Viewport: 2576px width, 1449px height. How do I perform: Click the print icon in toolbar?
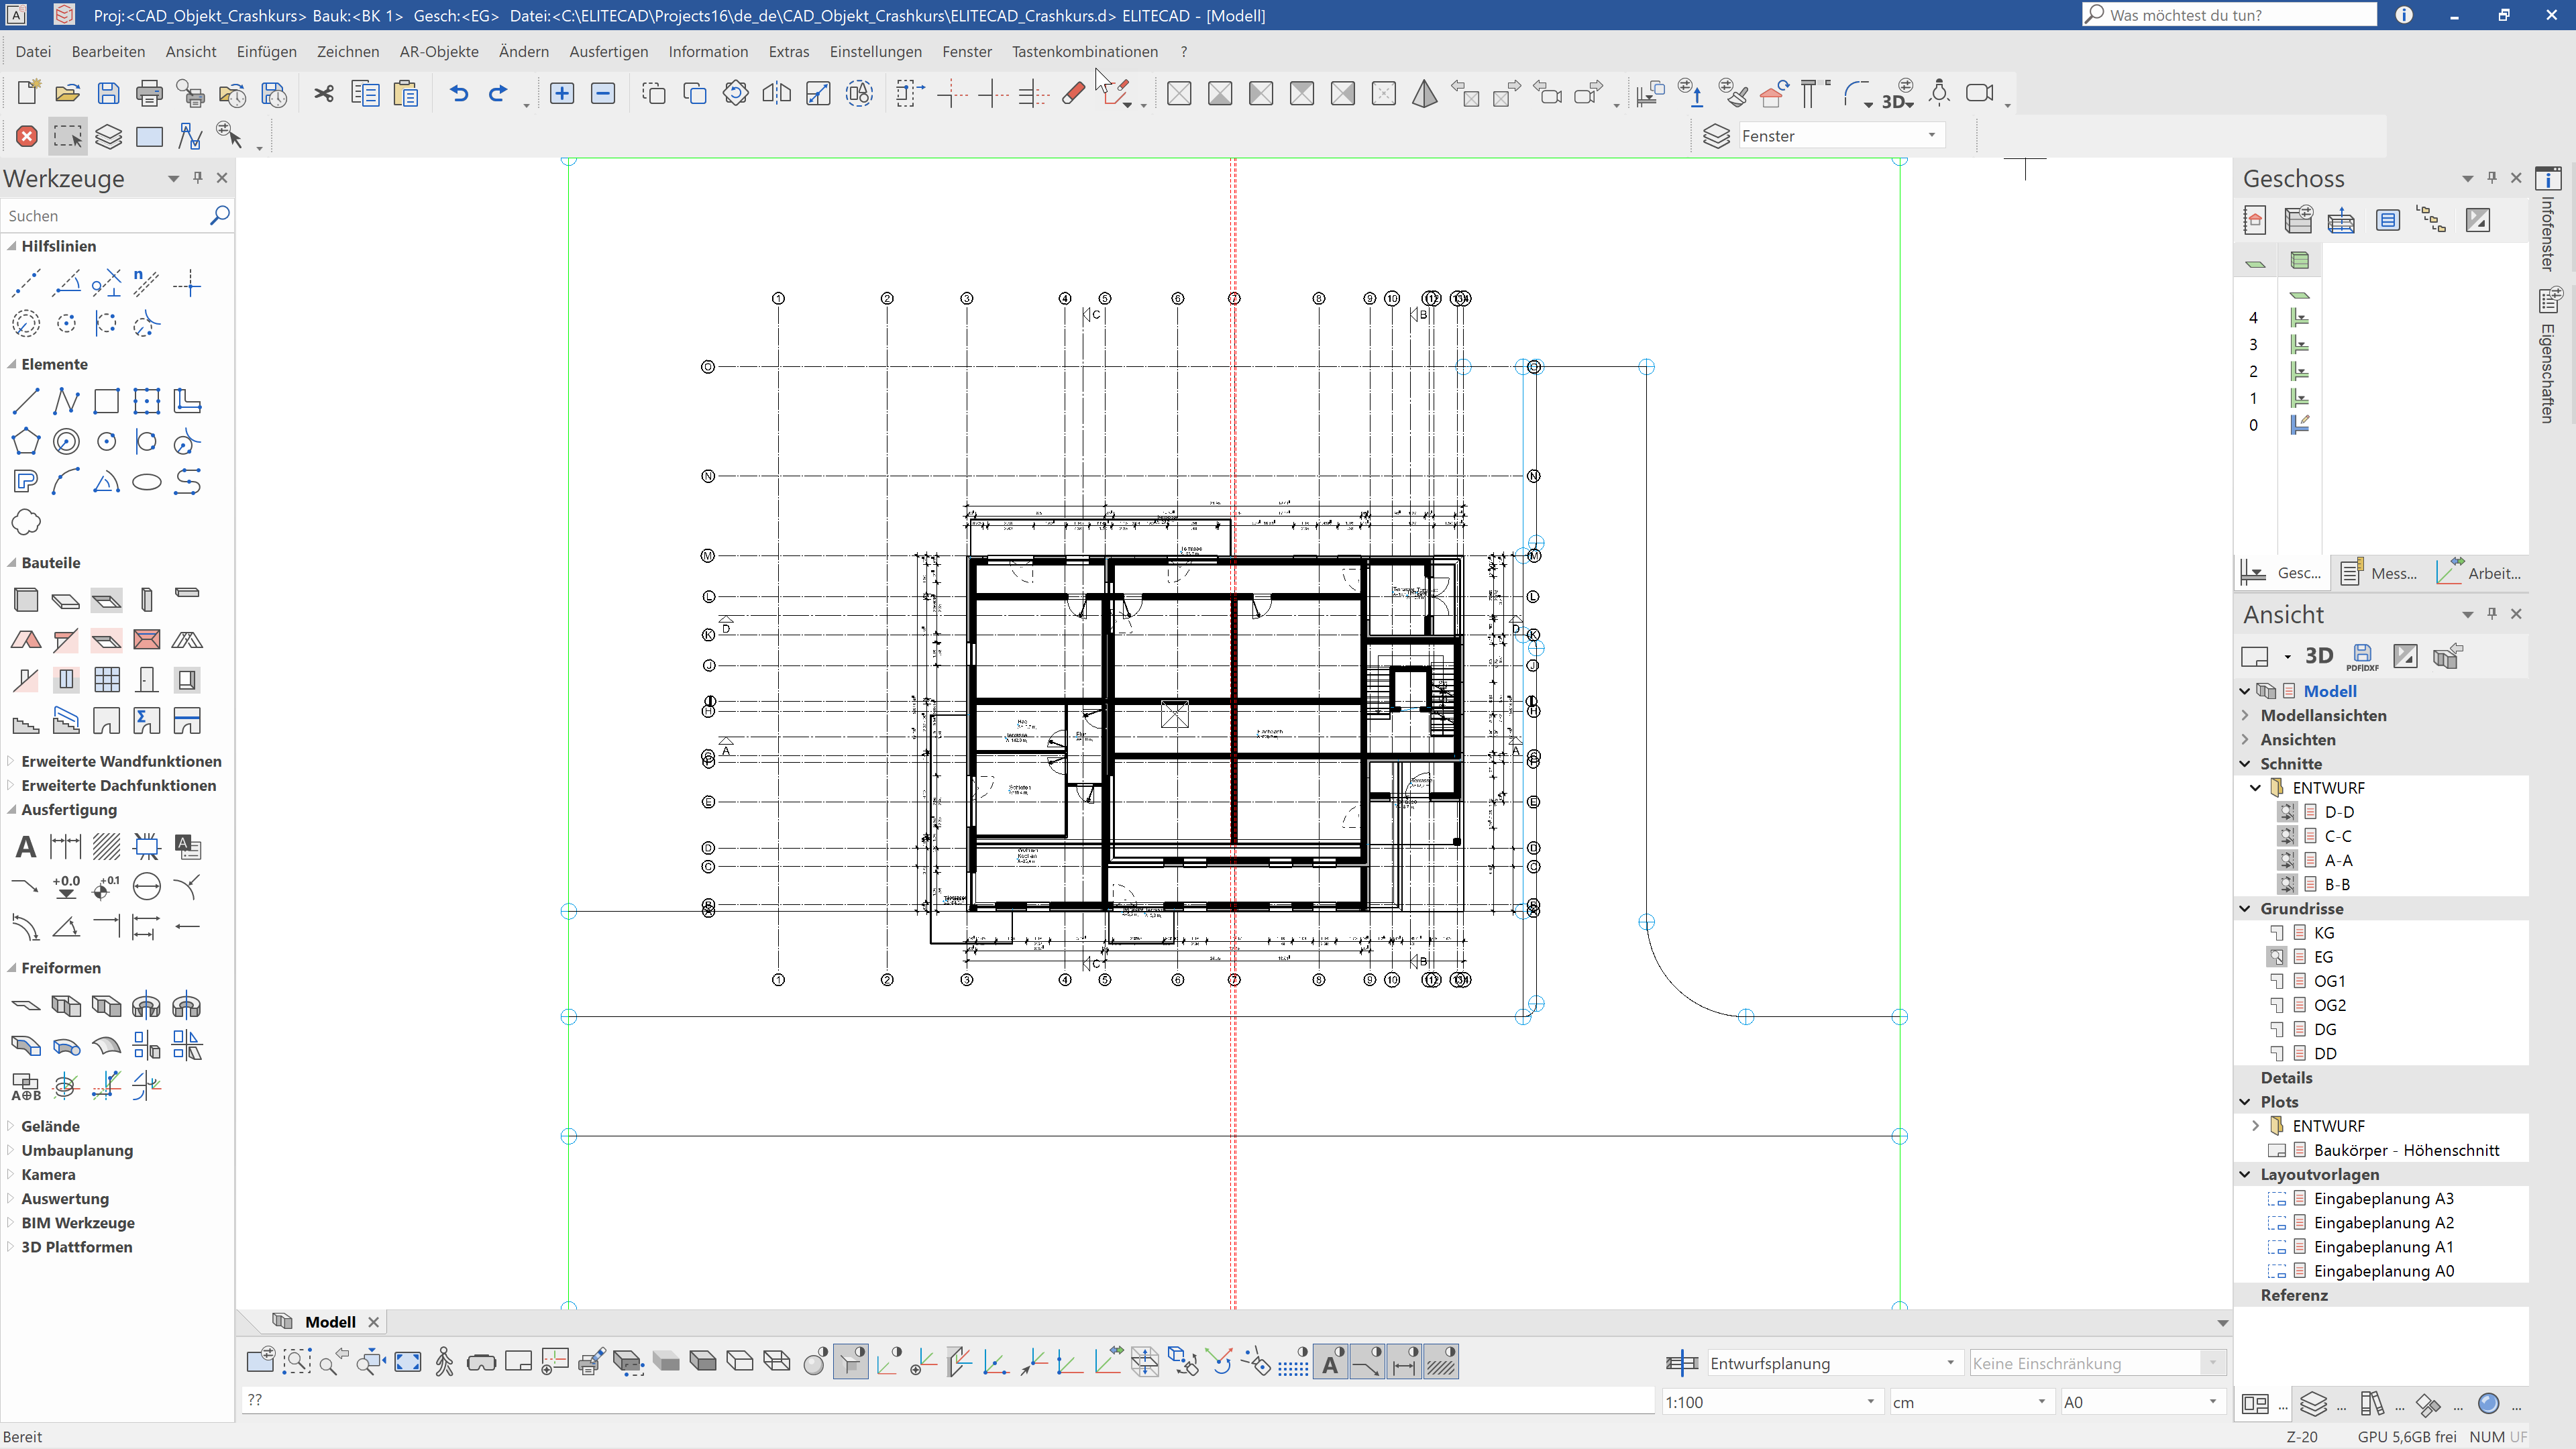[x=149, y=94]
